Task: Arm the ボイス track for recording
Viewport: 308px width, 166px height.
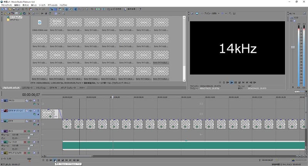Action: (25, 131)
